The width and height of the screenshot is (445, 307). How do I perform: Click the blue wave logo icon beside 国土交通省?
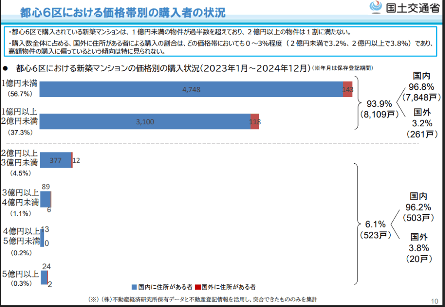pyautogui.click(x=376, y=8)
